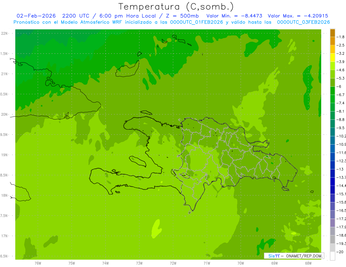The width and height of the screenshot is (346, 267).
Task: Click the 20N latitude axis label
Action: (4, 115)
